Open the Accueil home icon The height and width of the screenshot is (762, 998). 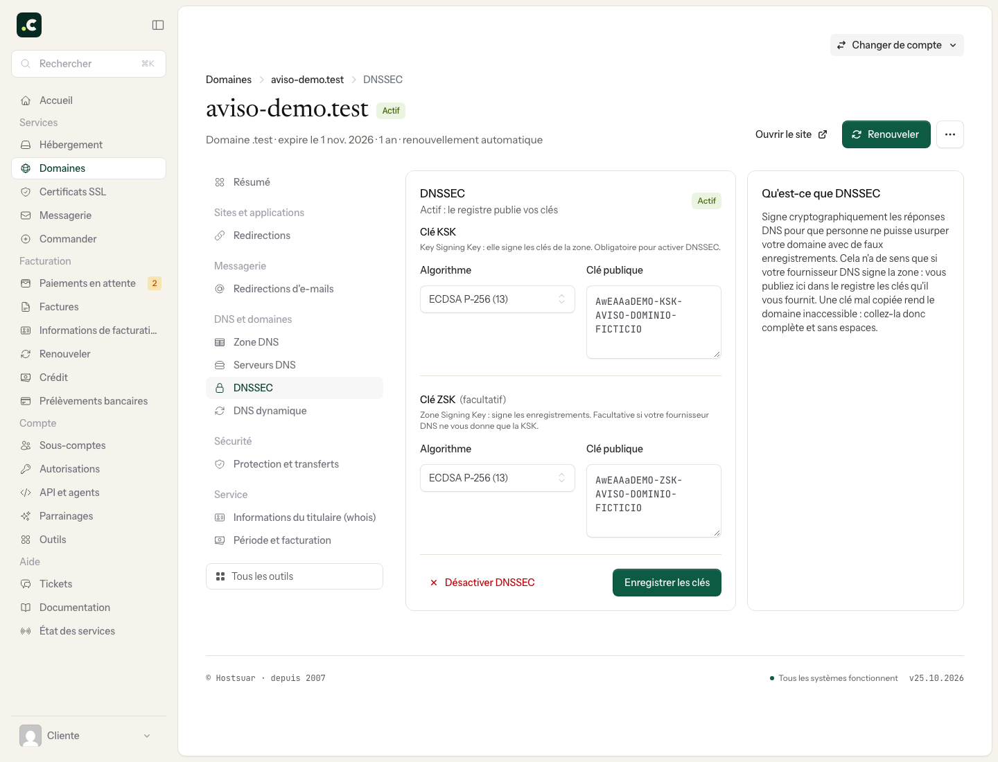click(26, 100)
